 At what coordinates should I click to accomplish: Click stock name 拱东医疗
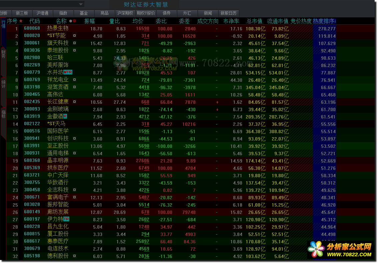[x=58, y=168]
